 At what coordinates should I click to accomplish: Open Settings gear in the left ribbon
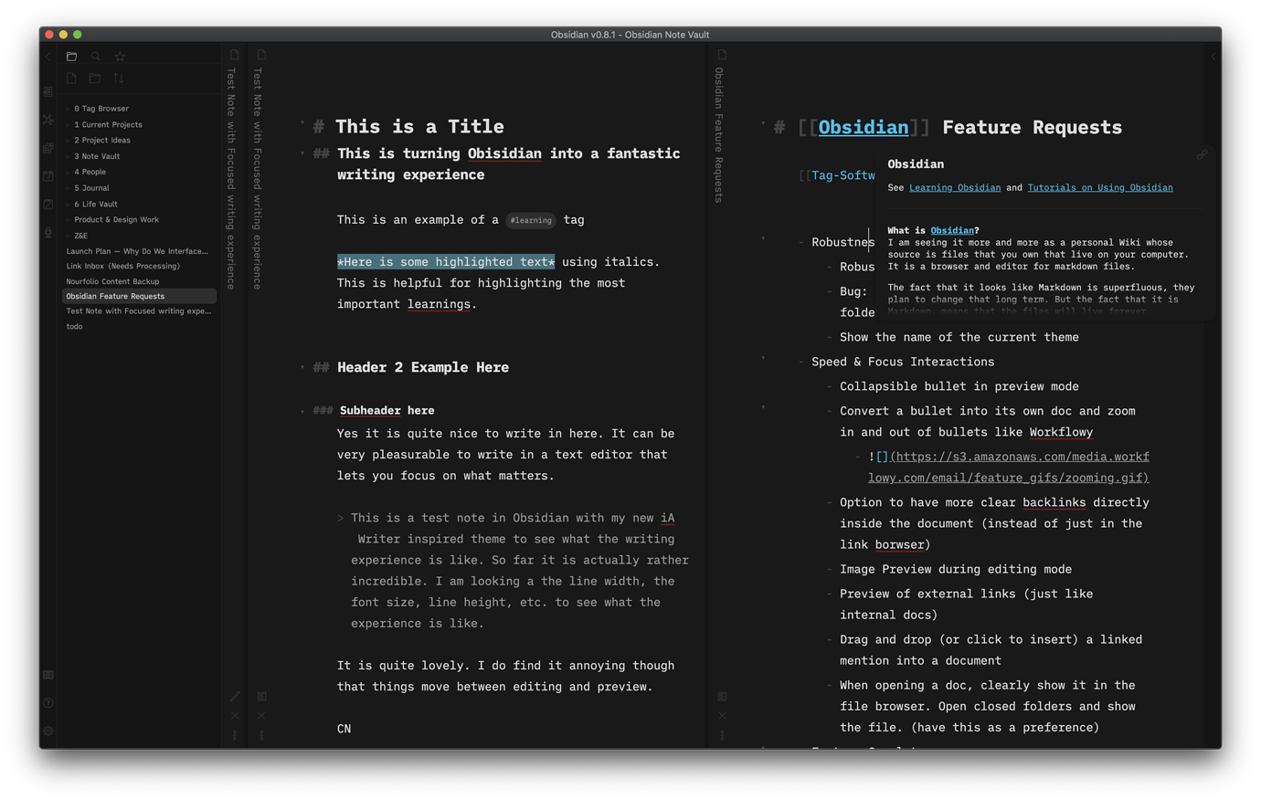coord(48,732)
